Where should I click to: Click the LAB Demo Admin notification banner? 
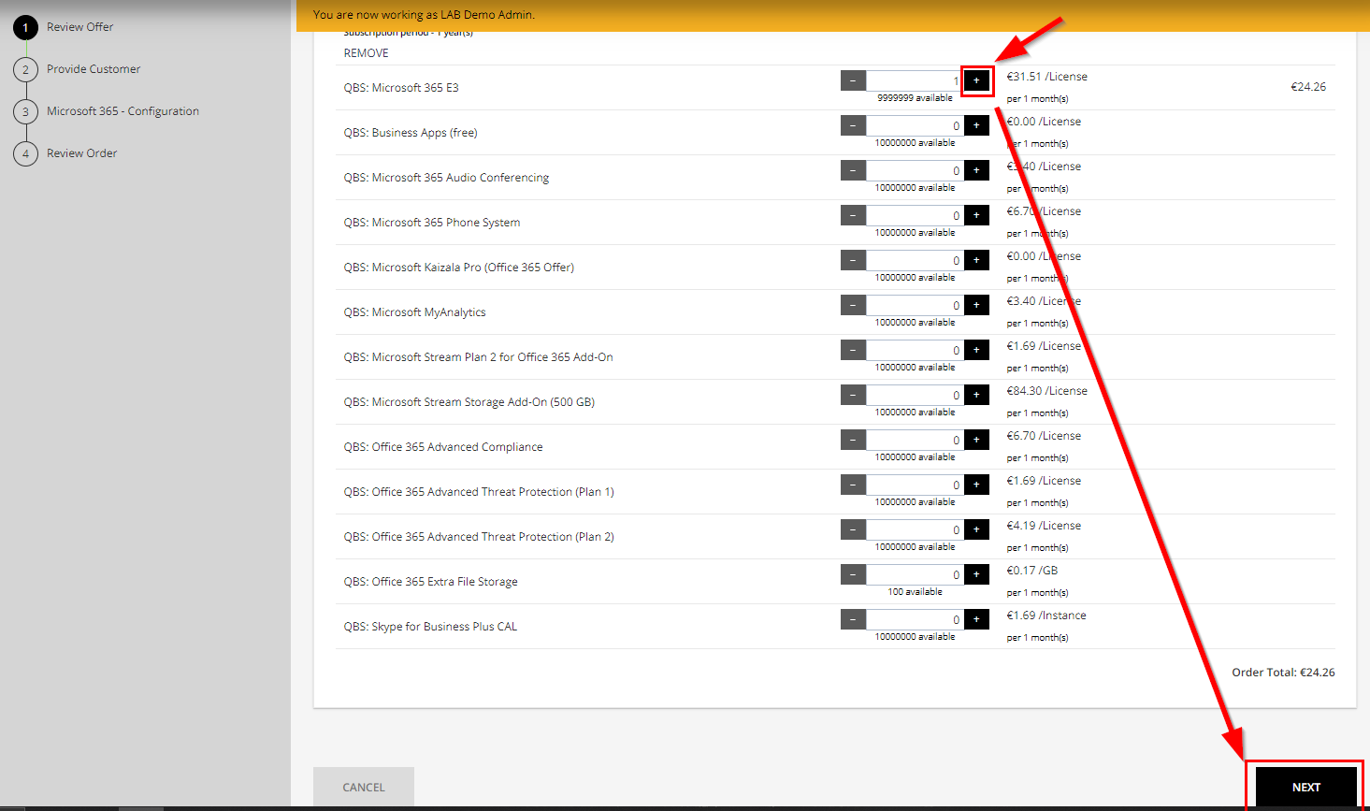click(x=833, y=15)
